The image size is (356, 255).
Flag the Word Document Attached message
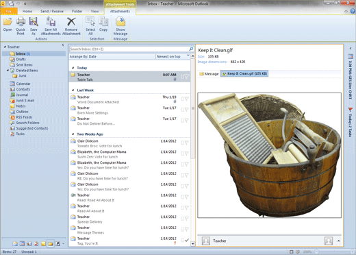[x=186, y=99]
